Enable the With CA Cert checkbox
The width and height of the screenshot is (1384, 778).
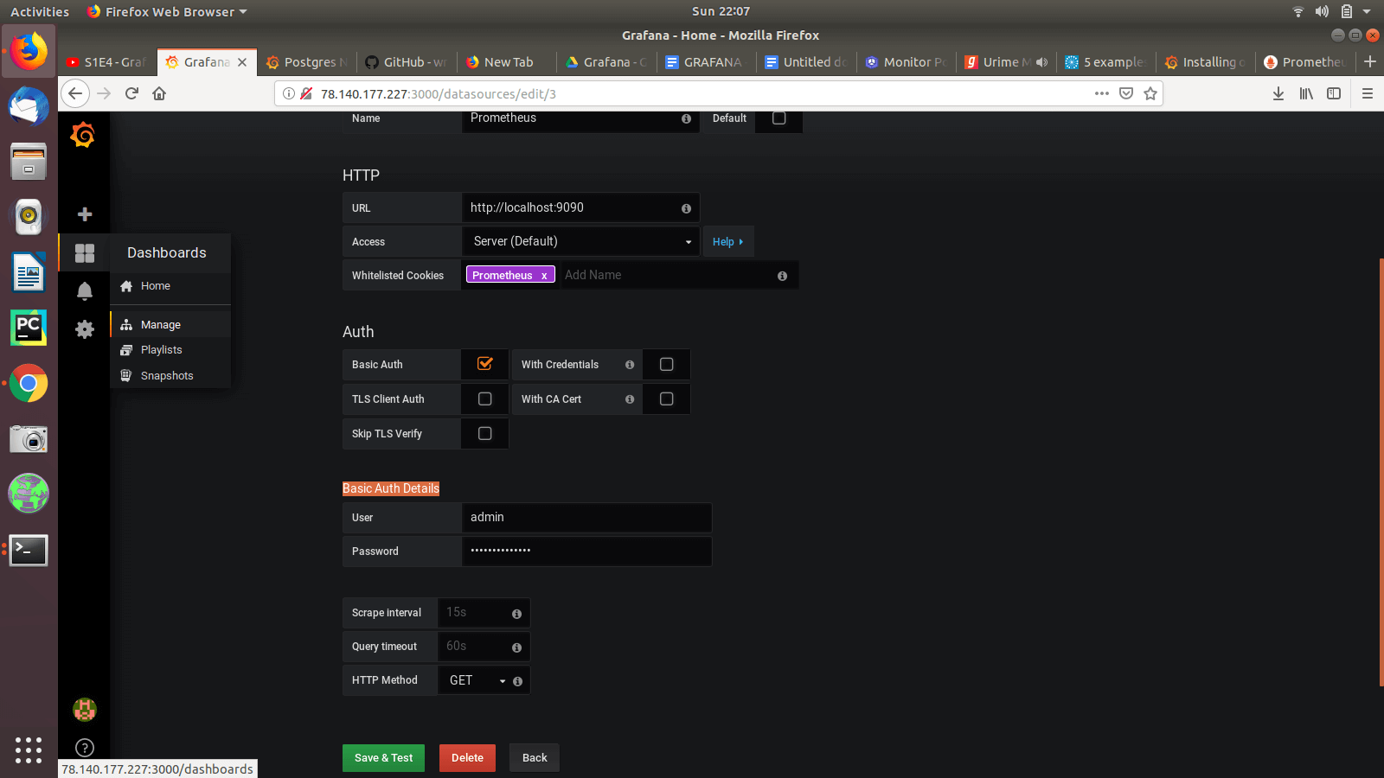[666, 399]
